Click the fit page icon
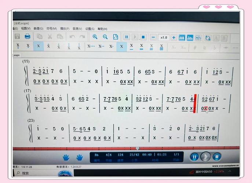 click(x=116, y=37)
